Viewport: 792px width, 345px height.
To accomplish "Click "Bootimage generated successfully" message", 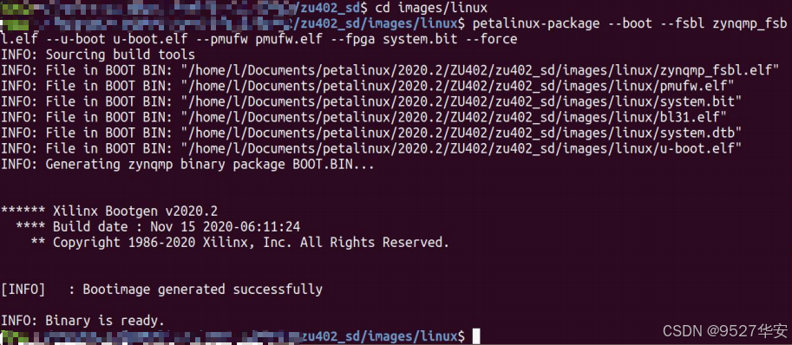I will tap(202, 289).
